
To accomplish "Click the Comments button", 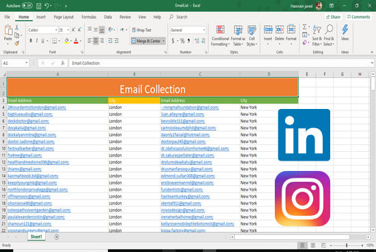I will pyautogui.click(x=358, y=17).
